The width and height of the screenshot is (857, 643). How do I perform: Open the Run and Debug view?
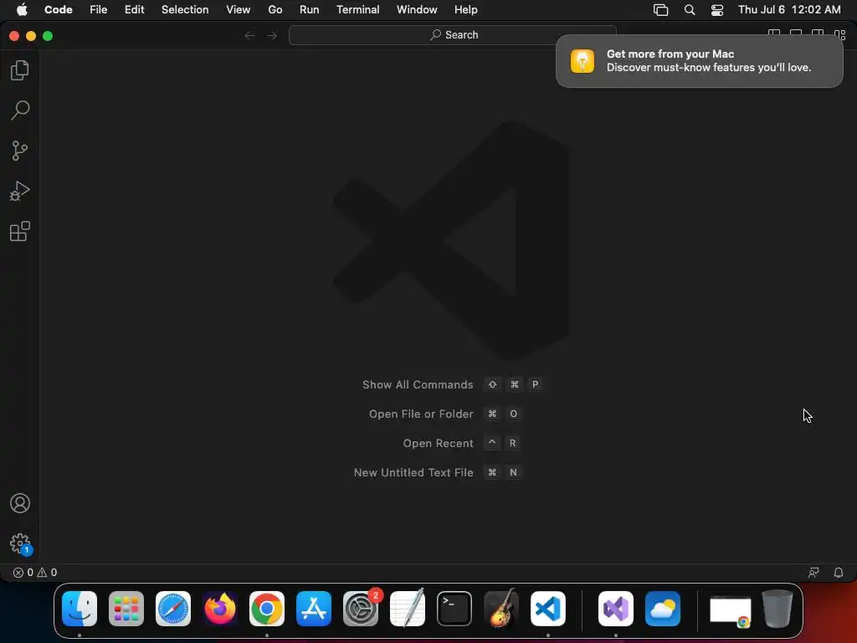click(x=20, y=191)
